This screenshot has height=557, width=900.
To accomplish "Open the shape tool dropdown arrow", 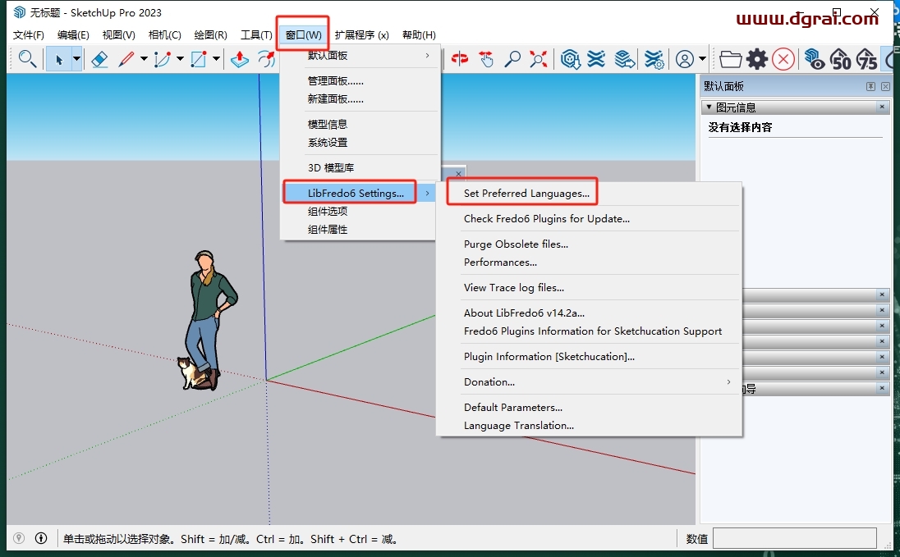I will pos(216,58).
